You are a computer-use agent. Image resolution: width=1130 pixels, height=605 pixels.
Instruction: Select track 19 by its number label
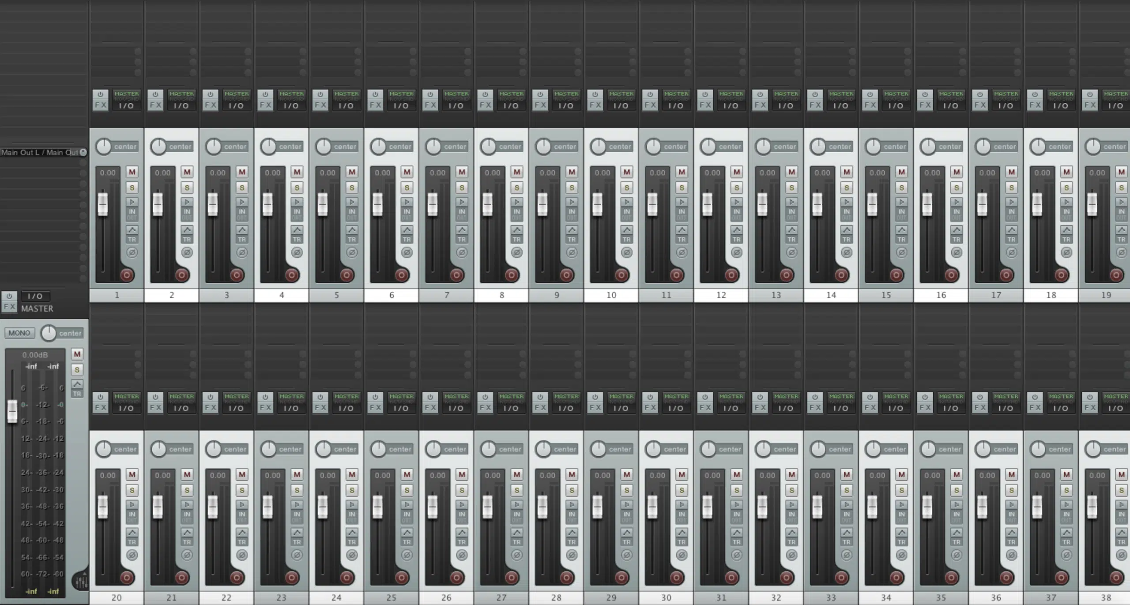(1106, 295)
